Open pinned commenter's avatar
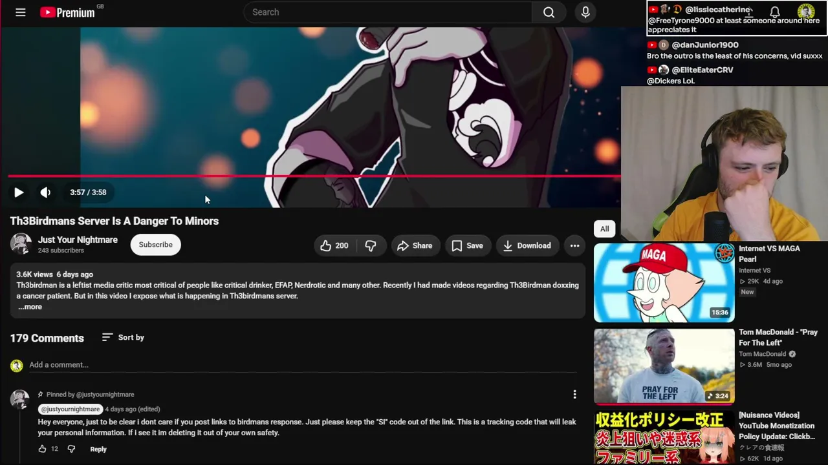Viewport: 828px width, 465px height. click(x=20, y=400)
